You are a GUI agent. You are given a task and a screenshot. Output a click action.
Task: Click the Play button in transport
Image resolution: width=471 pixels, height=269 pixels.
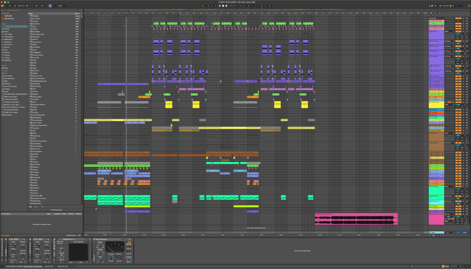(x=220, y=6)
